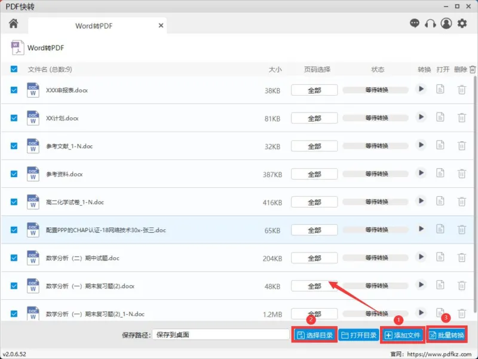Open page selection 全部 for 高二化学试卷_1-N.doc

pos(314,202)
